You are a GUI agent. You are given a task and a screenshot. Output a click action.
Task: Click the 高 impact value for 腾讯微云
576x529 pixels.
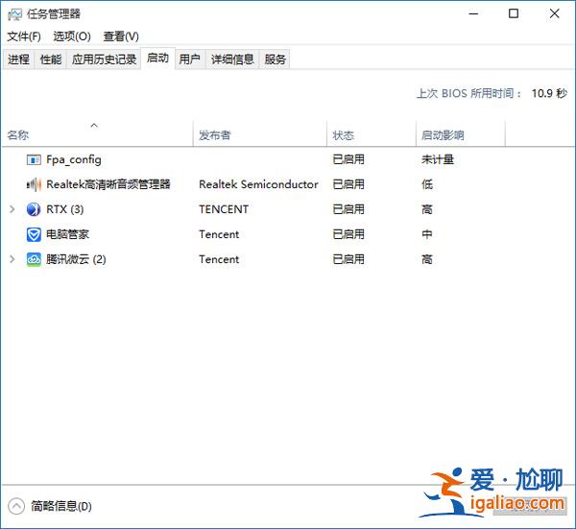[x=427, y=259]
